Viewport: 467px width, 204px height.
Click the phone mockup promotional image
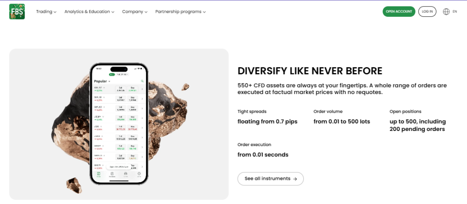119,124
